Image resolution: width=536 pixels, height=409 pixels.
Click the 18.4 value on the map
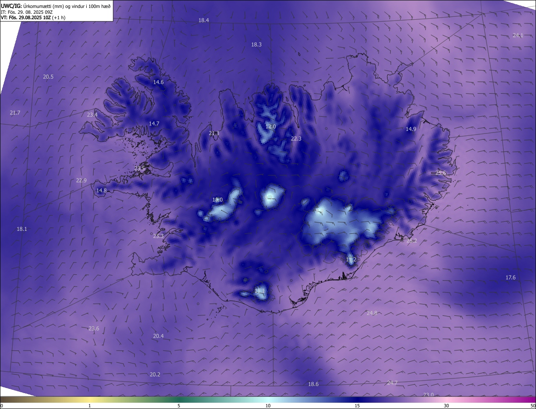(204, 20)
